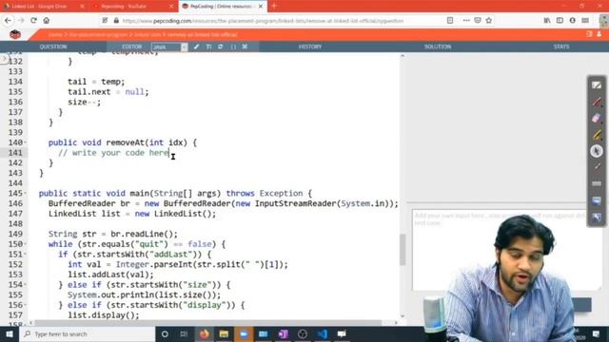Viewport: 609px width, 342px height.
Task: Collapse the main method fold arrow at line 145
Action: [x=26, y=194]
